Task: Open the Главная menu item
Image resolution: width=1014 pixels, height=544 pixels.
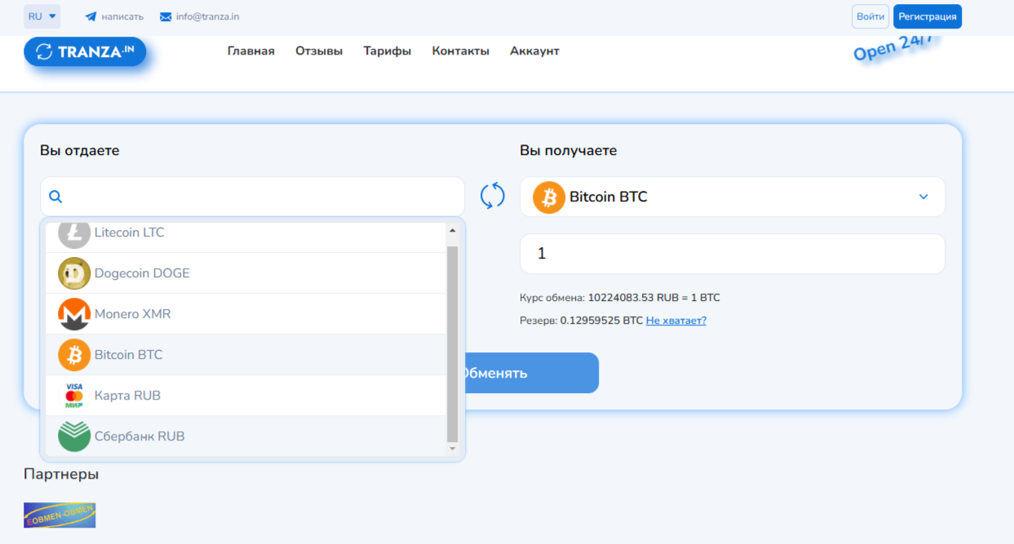Action: pyautogui.click(x=251, y=51)
